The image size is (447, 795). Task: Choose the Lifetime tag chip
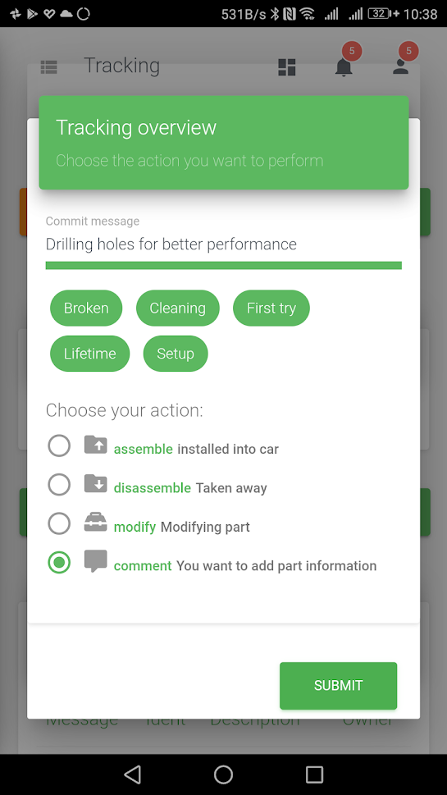coord(89,354)
